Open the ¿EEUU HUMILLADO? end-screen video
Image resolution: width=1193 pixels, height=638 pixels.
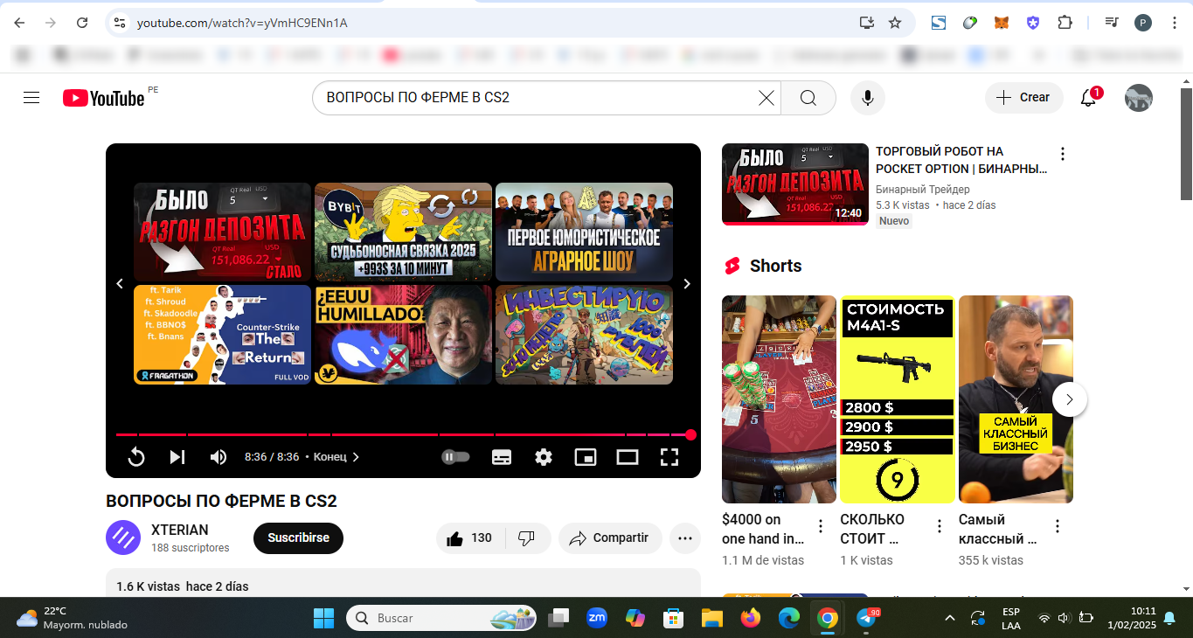click(x=403, y=335)
